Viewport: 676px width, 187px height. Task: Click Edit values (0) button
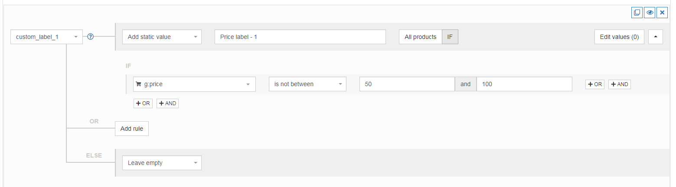tap(619, 37)
